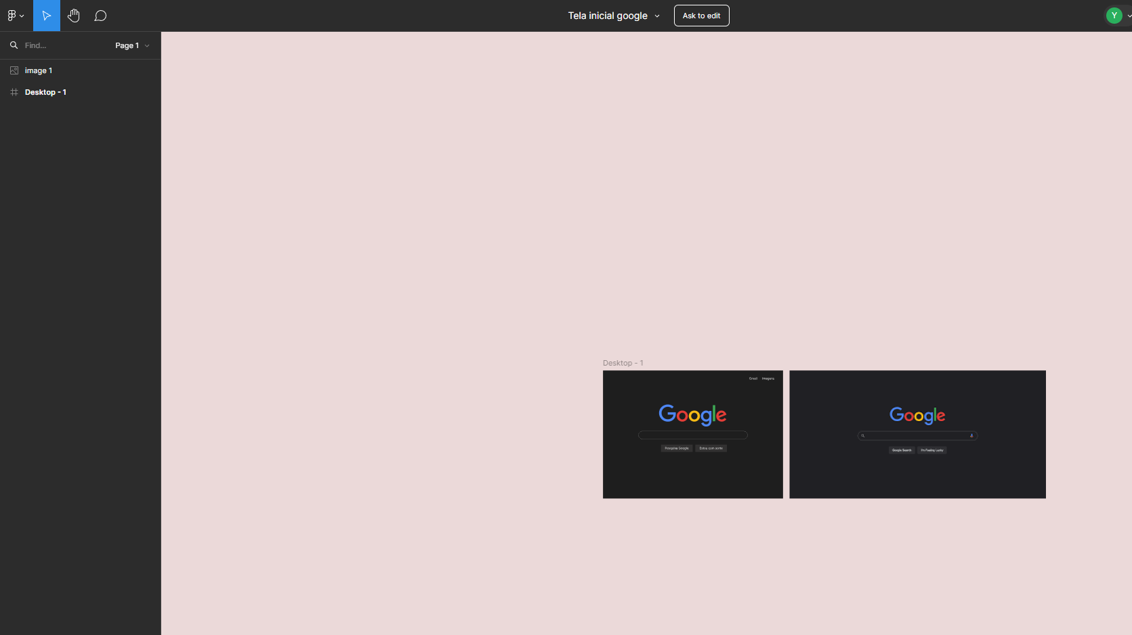
Task: Click the Google logo in the right image
Action: click(917, 416)
